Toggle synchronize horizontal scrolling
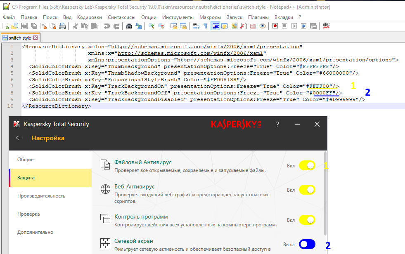The image size is (405, 254). point(183,26)
